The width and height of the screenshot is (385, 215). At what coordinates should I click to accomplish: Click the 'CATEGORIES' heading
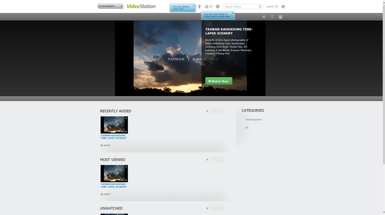(x=253, y=110)
